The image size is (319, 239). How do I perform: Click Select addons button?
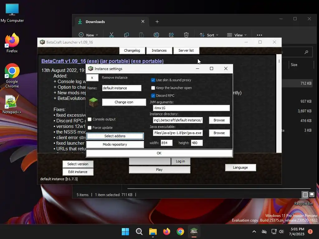coord(115,136)
